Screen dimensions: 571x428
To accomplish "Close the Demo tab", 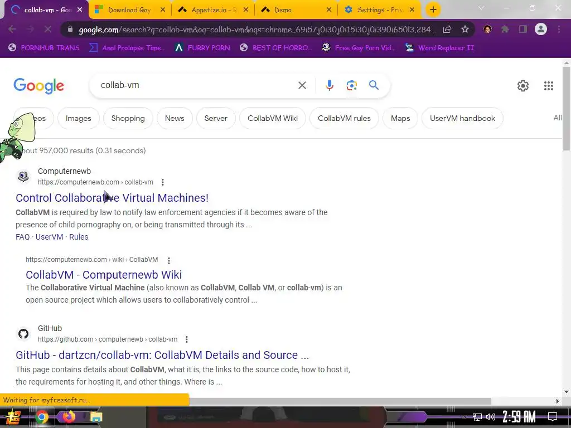I will pyautogui.click(x=329, y=10).
